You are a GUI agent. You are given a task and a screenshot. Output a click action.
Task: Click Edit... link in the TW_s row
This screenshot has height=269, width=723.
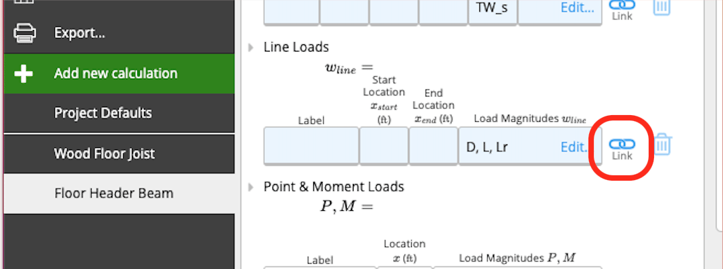pyautogui.click(x=577, y=7)
